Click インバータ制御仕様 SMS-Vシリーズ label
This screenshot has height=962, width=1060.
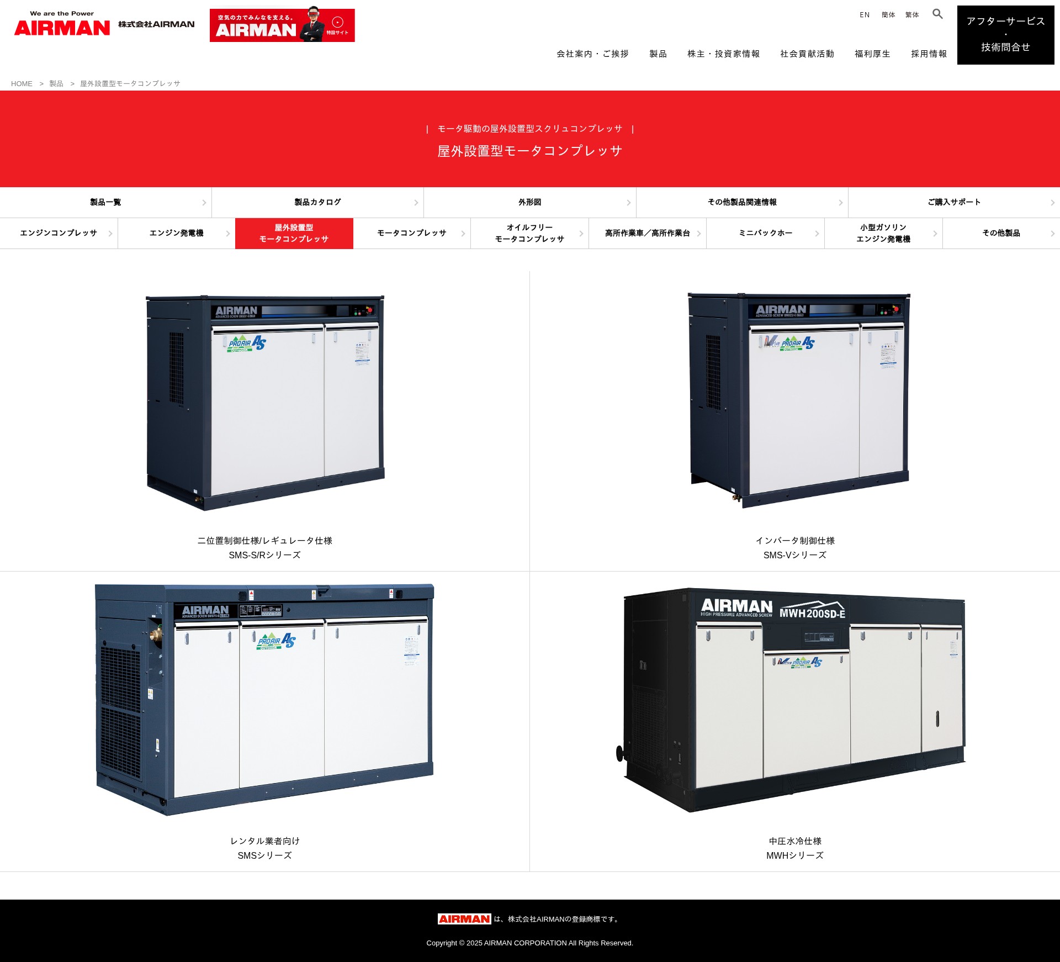pyautogui.click(x=795, y=548)
